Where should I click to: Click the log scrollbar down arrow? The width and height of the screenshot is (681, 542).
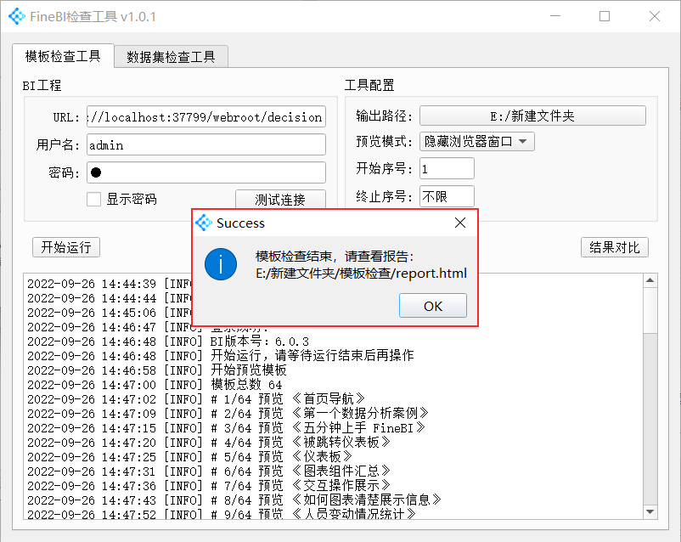point(650,511)
